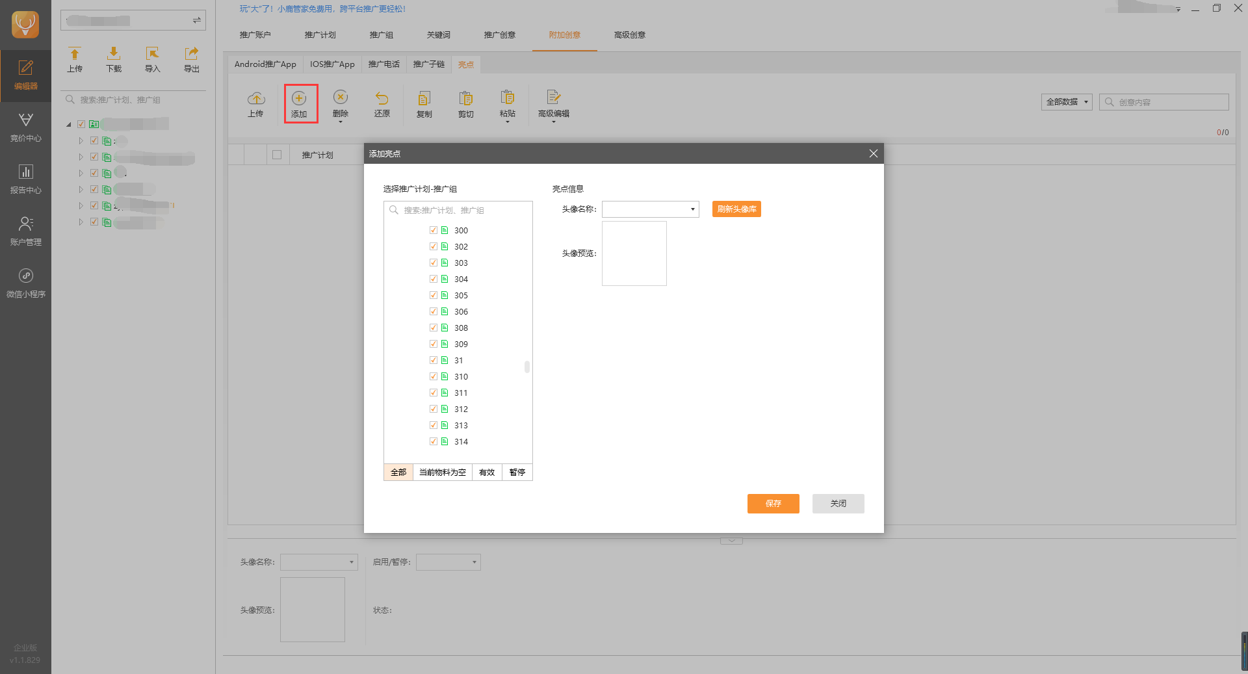1248x674 pixels.
Task: Switch to the 推广创意 tab
Action: (500, 35)
